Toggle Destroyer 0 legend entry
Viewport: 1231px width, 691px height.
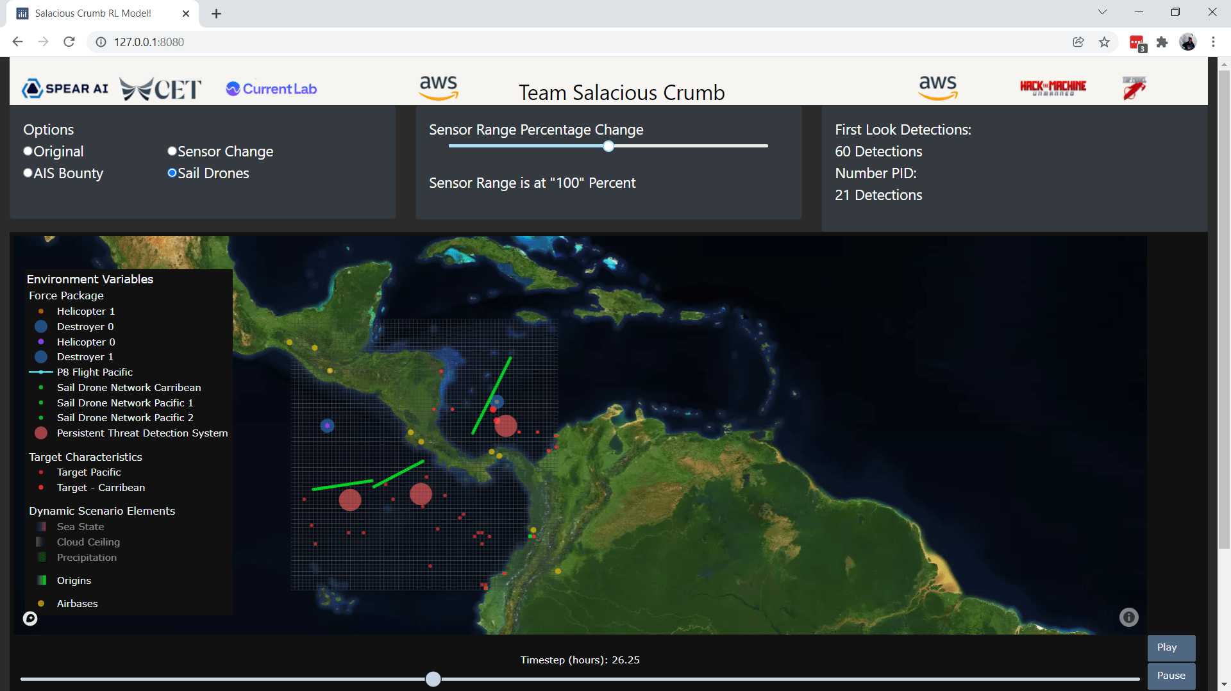tap(85, 327)
